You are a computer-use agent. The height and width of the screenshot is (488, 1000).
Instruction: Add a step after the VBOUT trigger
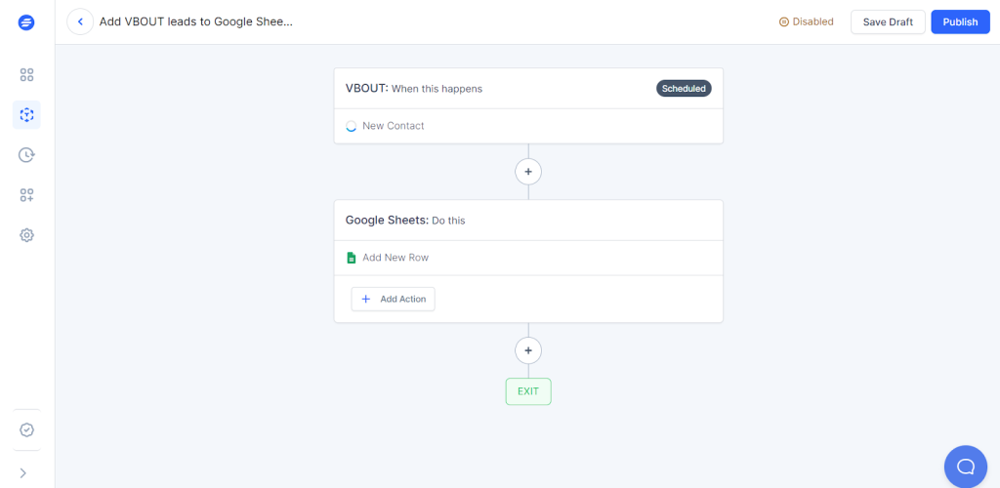(x=528, y=172)
